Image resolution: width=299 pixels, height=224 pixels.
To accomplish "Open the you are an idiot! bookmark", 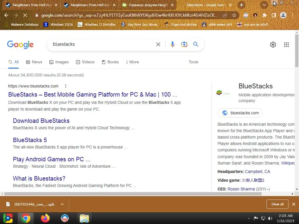I will (253, 24).
